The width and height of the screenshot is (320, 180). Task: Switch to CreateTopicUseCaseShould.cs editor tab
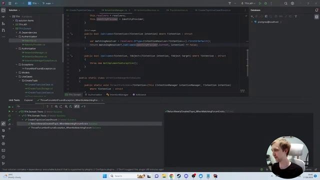[x=212, y=10]
